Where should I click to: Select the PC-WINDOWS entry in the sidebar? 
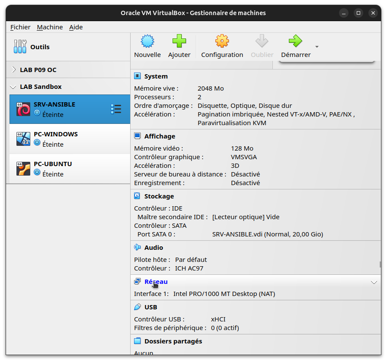[x=55, y=134]
